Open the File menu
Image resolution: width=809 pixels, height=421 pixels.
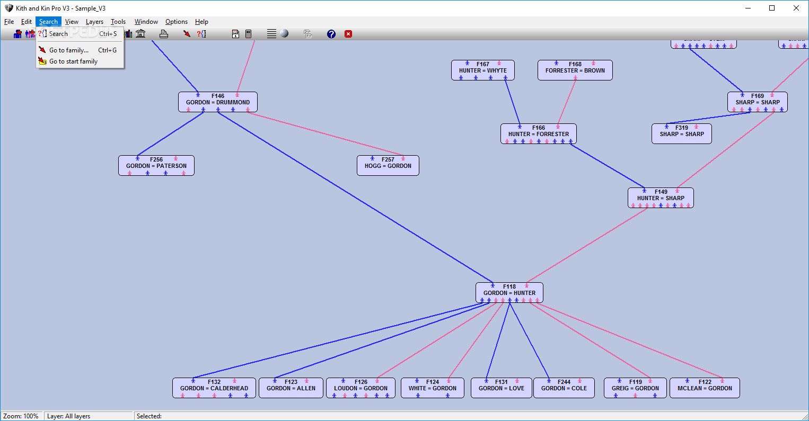tap(9, 22)
